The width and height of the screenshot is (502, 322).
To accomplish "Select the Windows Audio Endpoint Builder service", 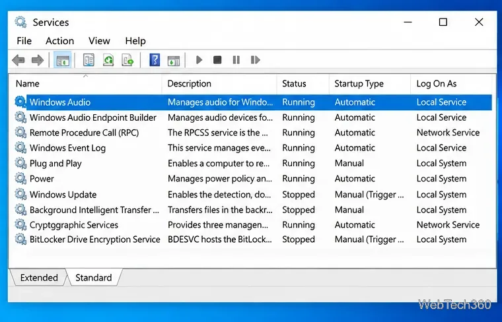I will point(93,117).
